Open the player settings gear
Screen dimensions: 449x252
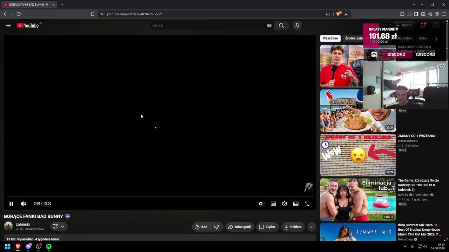pos(284,204)
